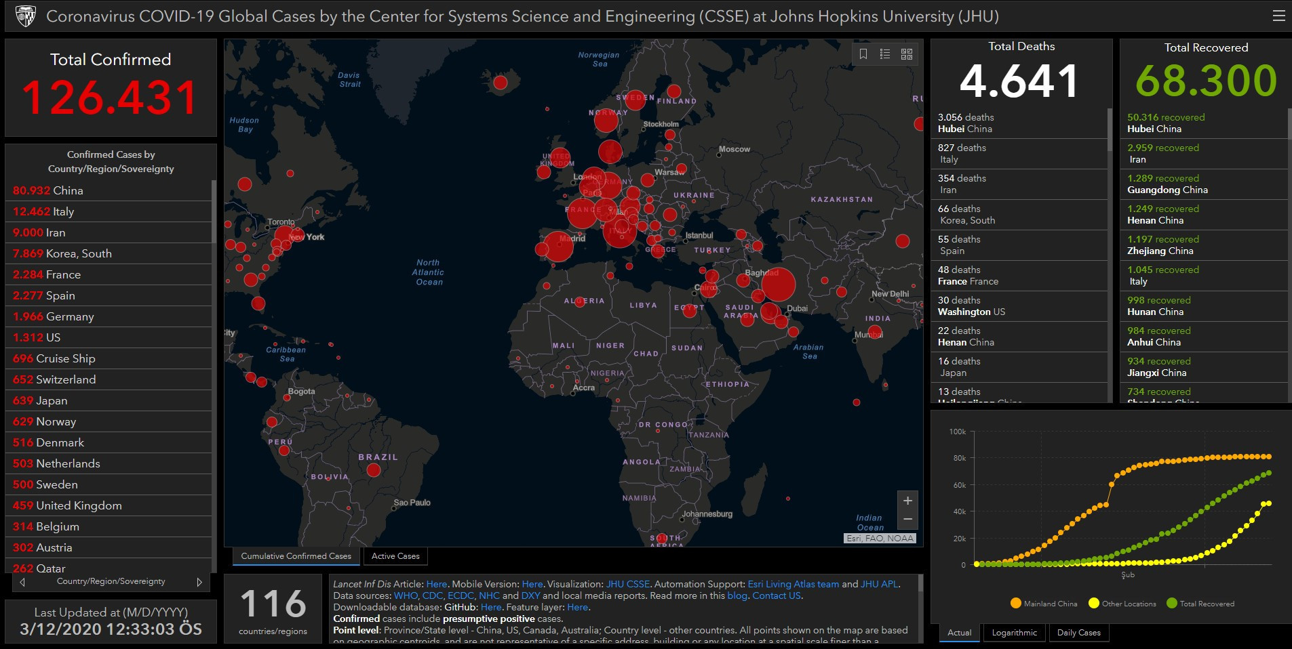Screen dimensions: 1292x649
Task: Open the basemap gallery grid icon
Action: [x=907, y=54]
